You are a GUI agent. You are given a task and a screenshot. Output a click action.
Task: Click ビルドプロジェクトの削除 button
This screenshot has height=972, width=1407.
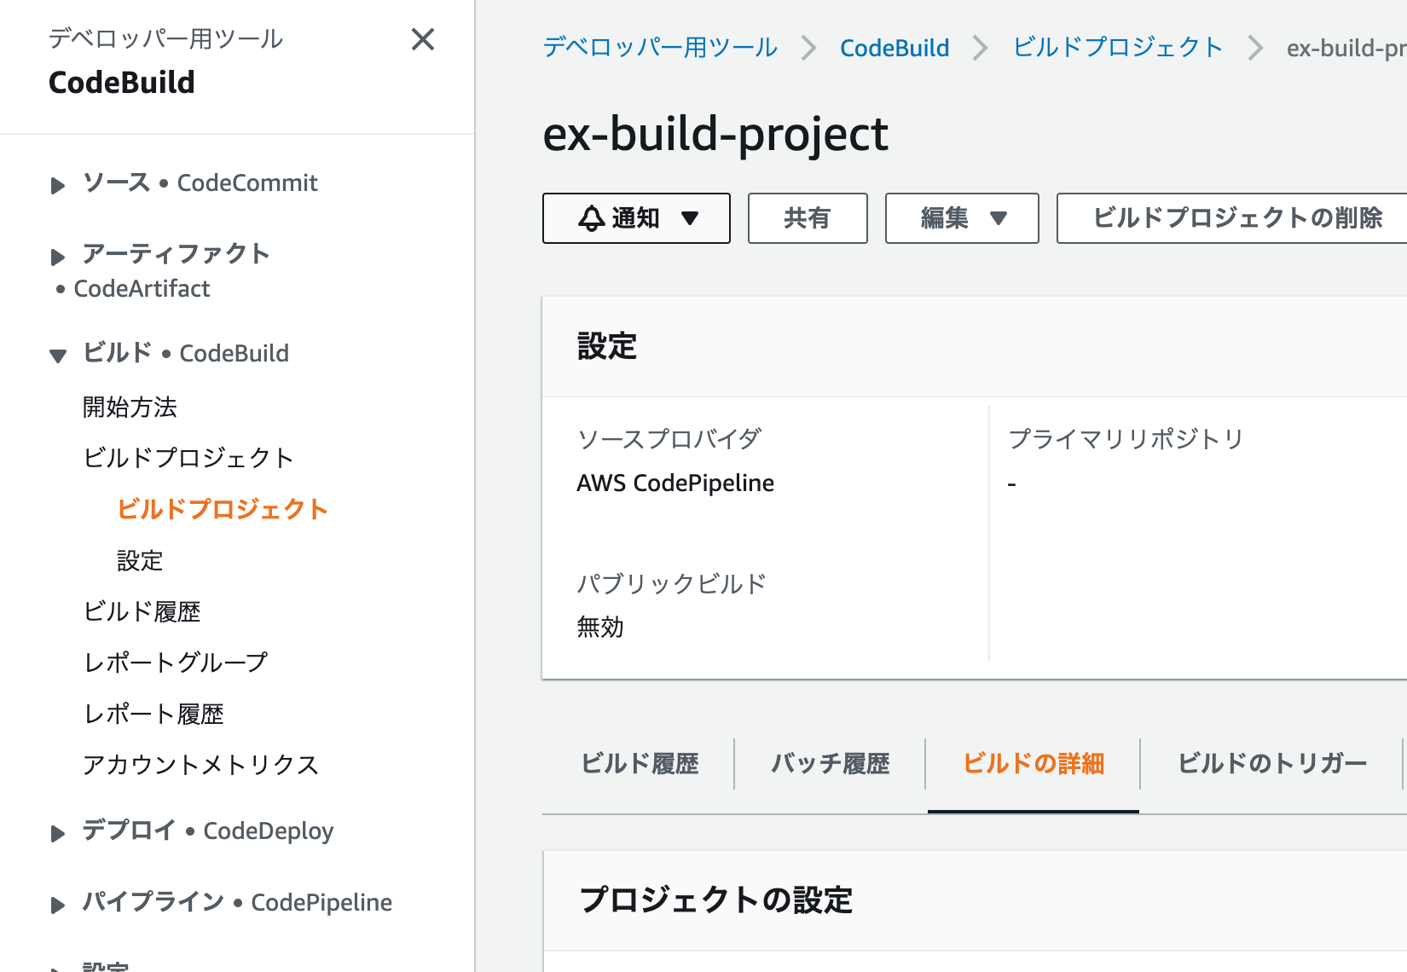pyautogui.click(x=1232, y=218)
